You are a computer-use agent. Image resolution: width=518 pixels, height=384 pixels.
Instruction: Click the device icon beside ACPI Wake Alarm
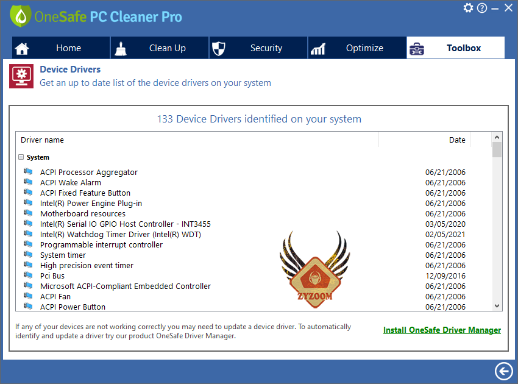click(28, 182)
